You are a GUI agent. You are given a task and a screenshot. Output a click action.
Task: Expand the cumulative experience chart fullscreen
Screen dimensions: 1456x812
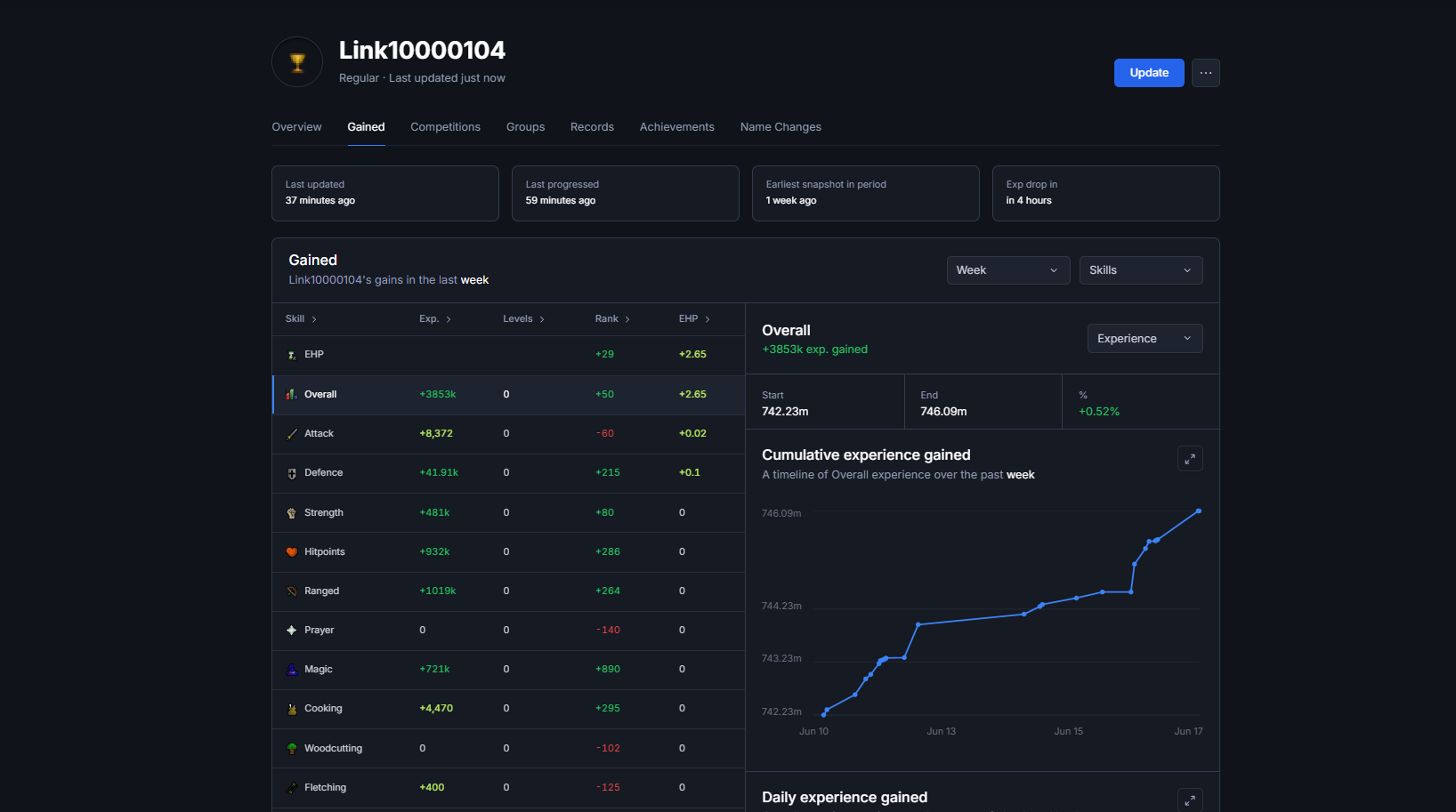coord(1190,459)
